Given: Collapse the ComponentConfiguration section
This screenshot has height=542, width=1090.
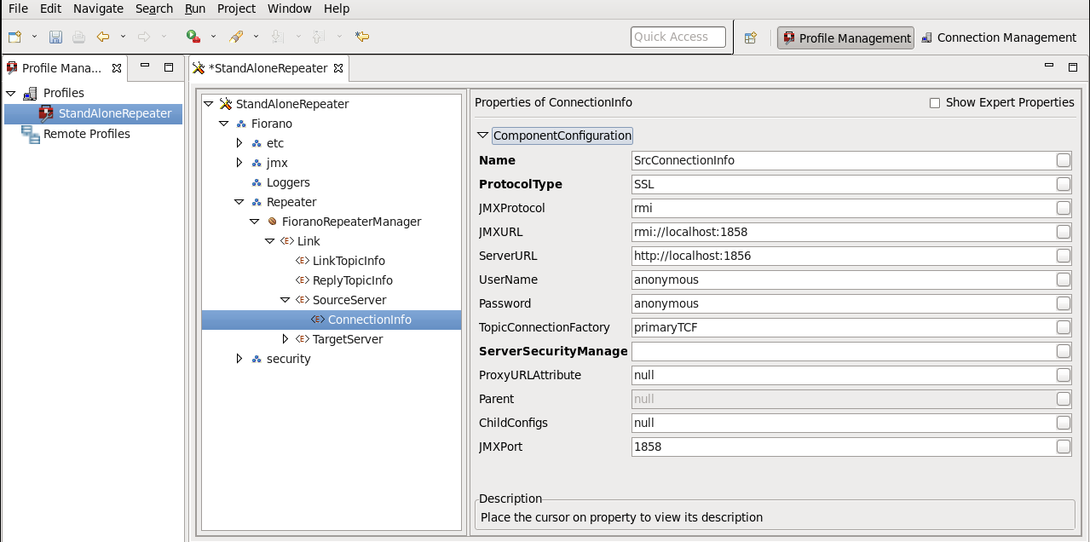Looking at the screenshot, I should coord(482,135).
